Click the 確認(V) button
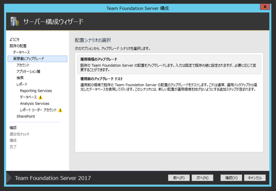Image resolution: width=276 pixels, height=191 pixels. click(x=231, y=178)
